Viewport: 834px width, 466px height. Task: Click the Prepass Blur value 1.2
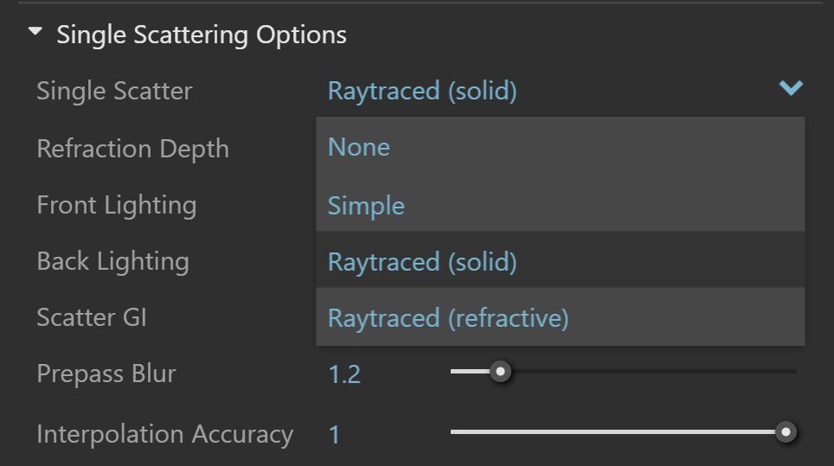point(344,374)
